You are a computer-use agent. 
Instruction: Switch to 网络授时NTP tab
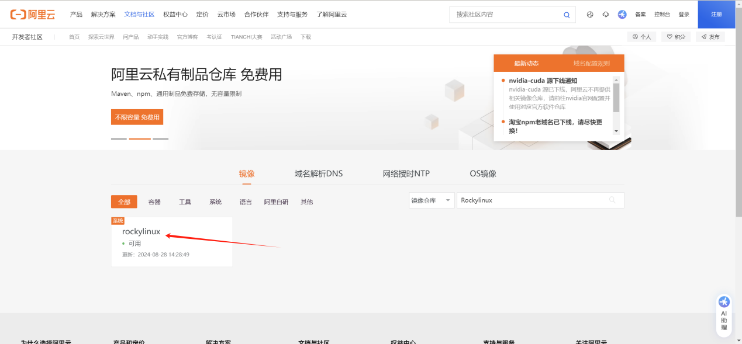tap(406, 174)
